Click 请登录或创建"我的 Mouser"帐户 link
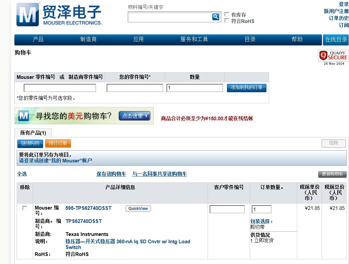The image size is (349, 264). click(x=55, y=161)
